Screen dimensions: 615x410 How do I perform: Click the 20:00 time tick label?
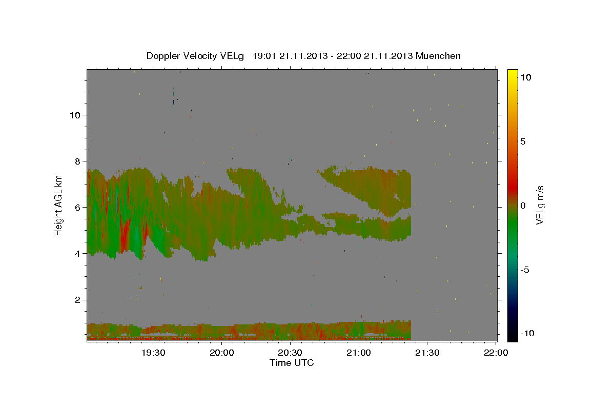point(222,353)
